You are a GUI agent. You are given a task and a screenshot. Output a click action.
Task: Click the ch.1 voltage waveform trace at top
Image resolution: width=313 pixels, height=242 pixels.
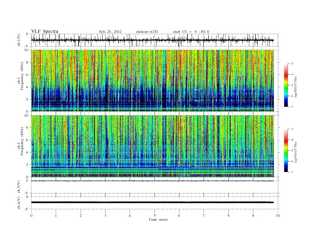coord(152,40)
